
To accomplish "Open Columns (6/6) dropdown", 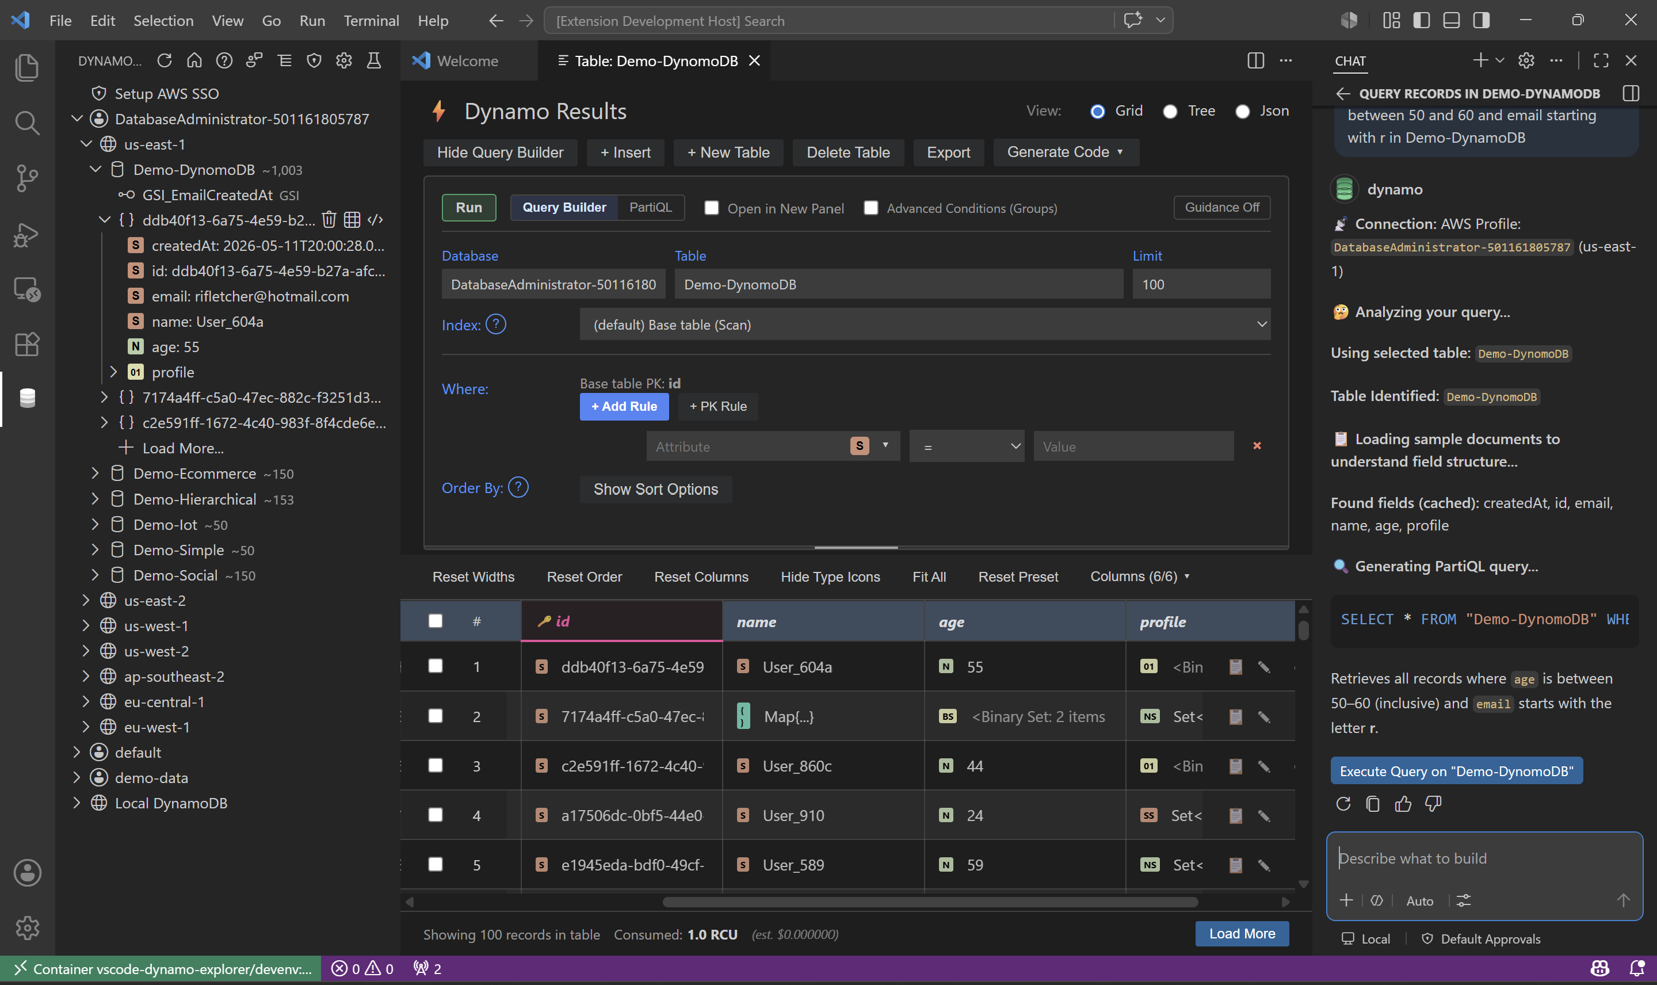I will [1140, 577].
